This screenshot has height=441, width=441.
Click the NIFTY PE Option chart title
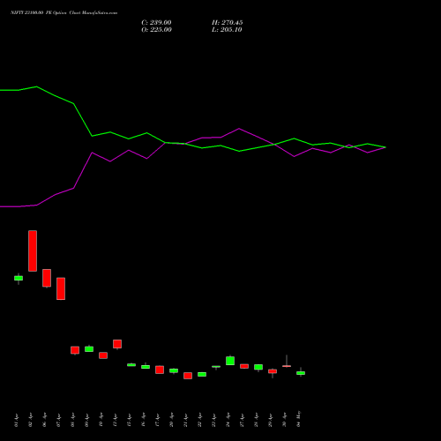[64, 12]
